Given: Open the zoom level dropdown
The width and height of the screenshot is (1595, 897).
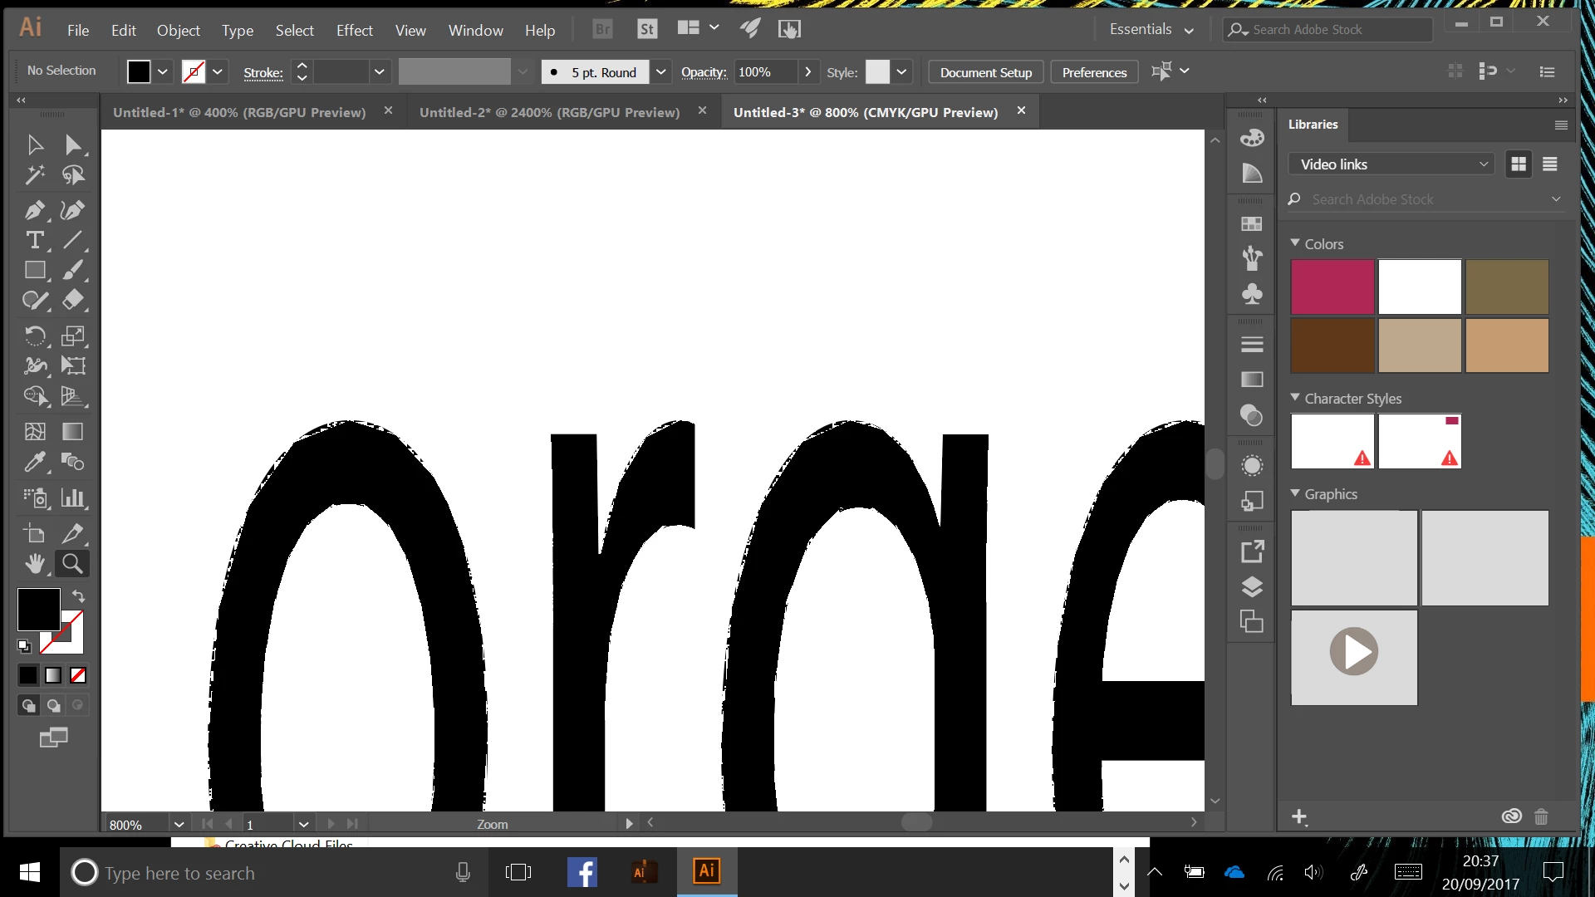Looking at the screenshot, I should (179, 824).
